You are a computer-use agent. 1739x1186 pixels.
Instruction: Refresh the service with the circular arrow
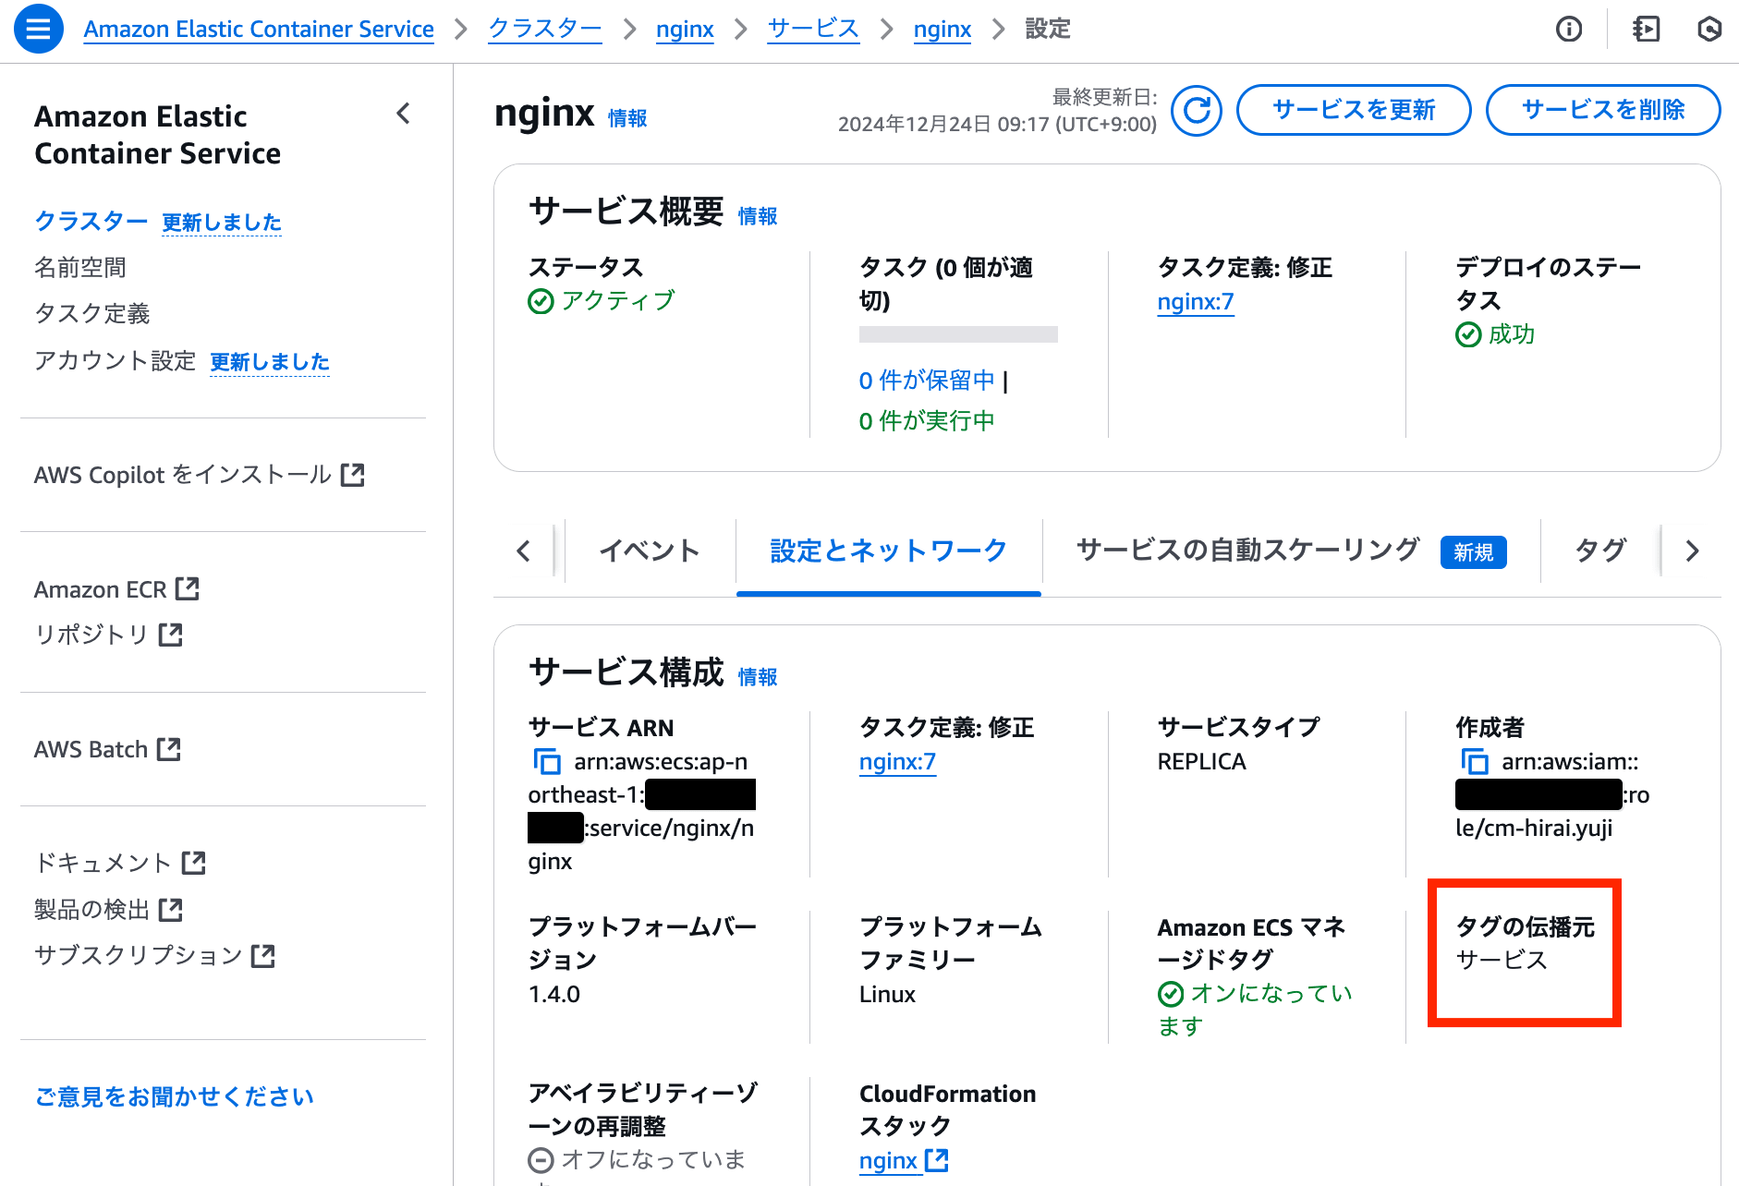[1197, 110]
